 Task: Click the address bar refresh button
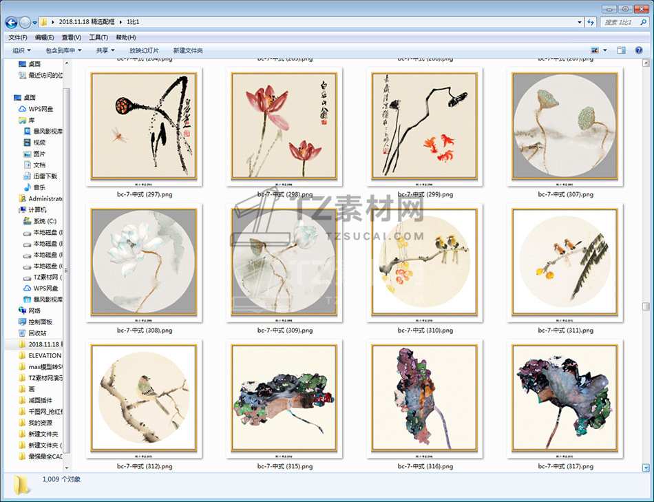[x=591, y=22]
